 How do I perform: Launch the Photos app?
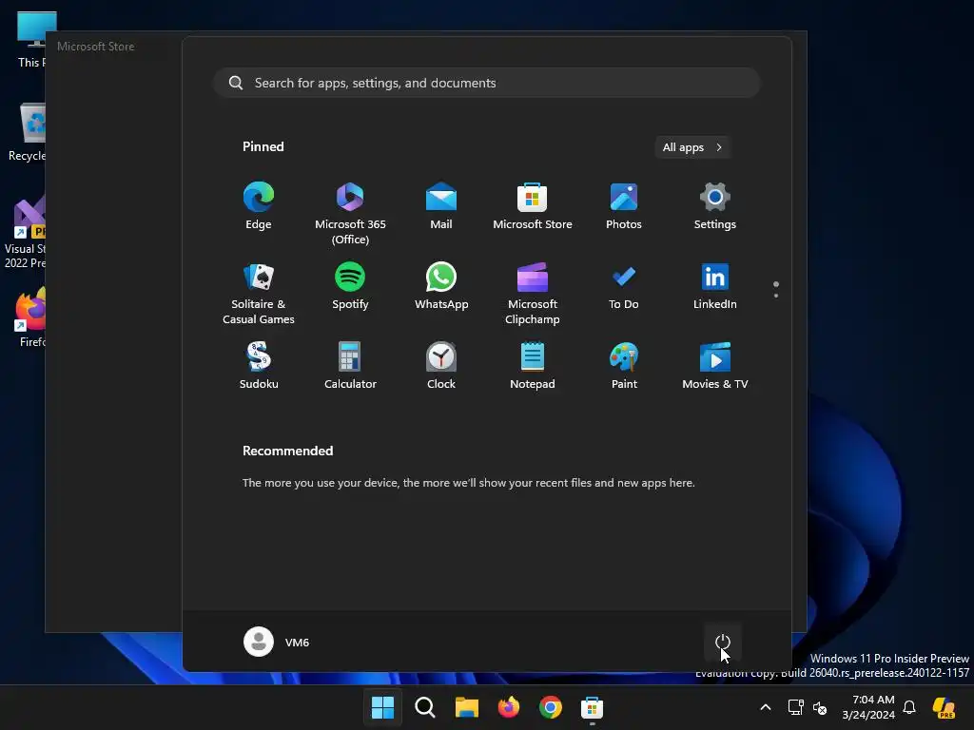(624, 207)
